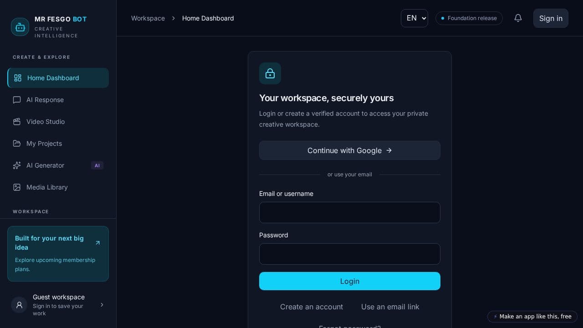Click the Media Library image icon
This screenshot has height=328, width=583.
(17, 187)
